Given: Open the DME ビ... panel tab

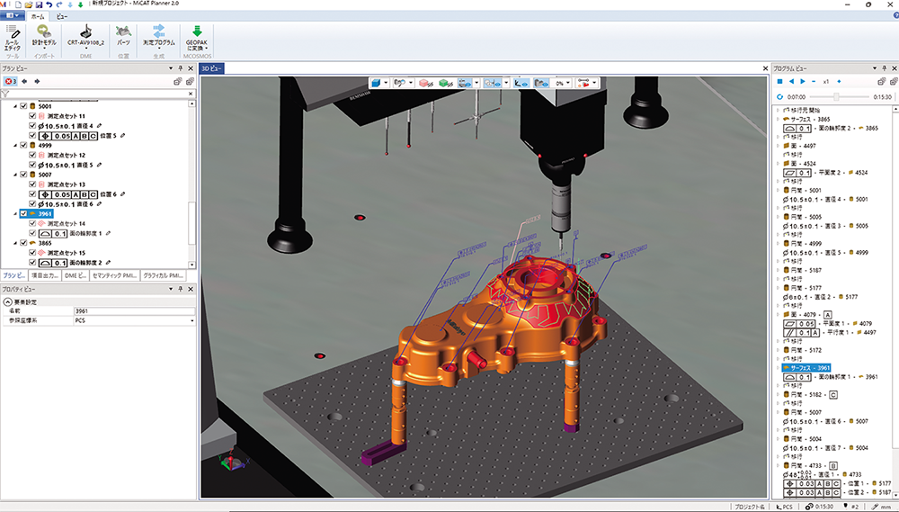Looking at the screenshot, I should tap(72, 275).
